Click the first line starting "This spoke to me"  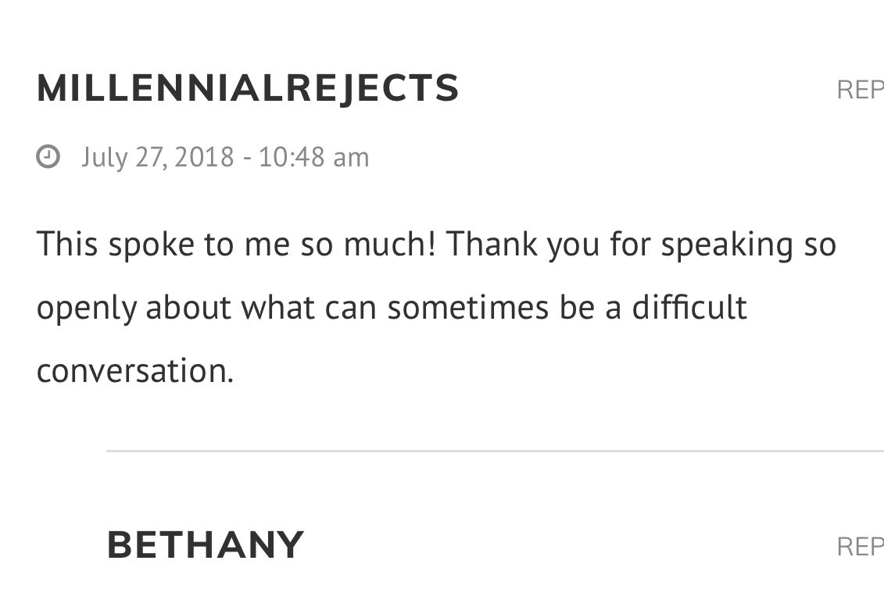436,245
